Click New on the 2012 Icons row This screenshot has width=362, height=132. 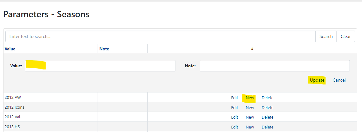click(250, 107)
